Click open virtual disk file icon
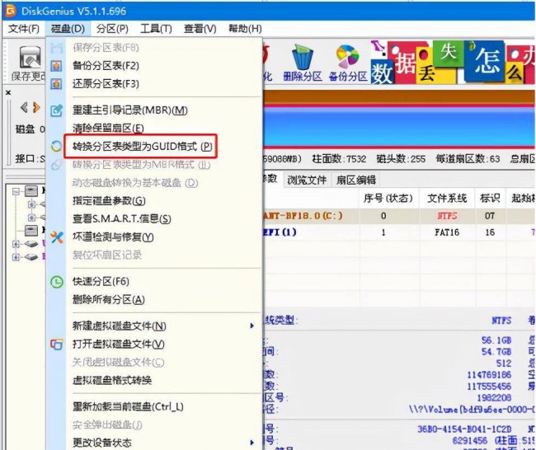Image resolution: width=536 pixels, height=450 pixels. tap(56, 344)
